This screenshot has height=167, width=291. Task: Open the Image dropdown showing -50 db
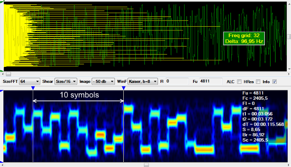[x=103, y=81]
